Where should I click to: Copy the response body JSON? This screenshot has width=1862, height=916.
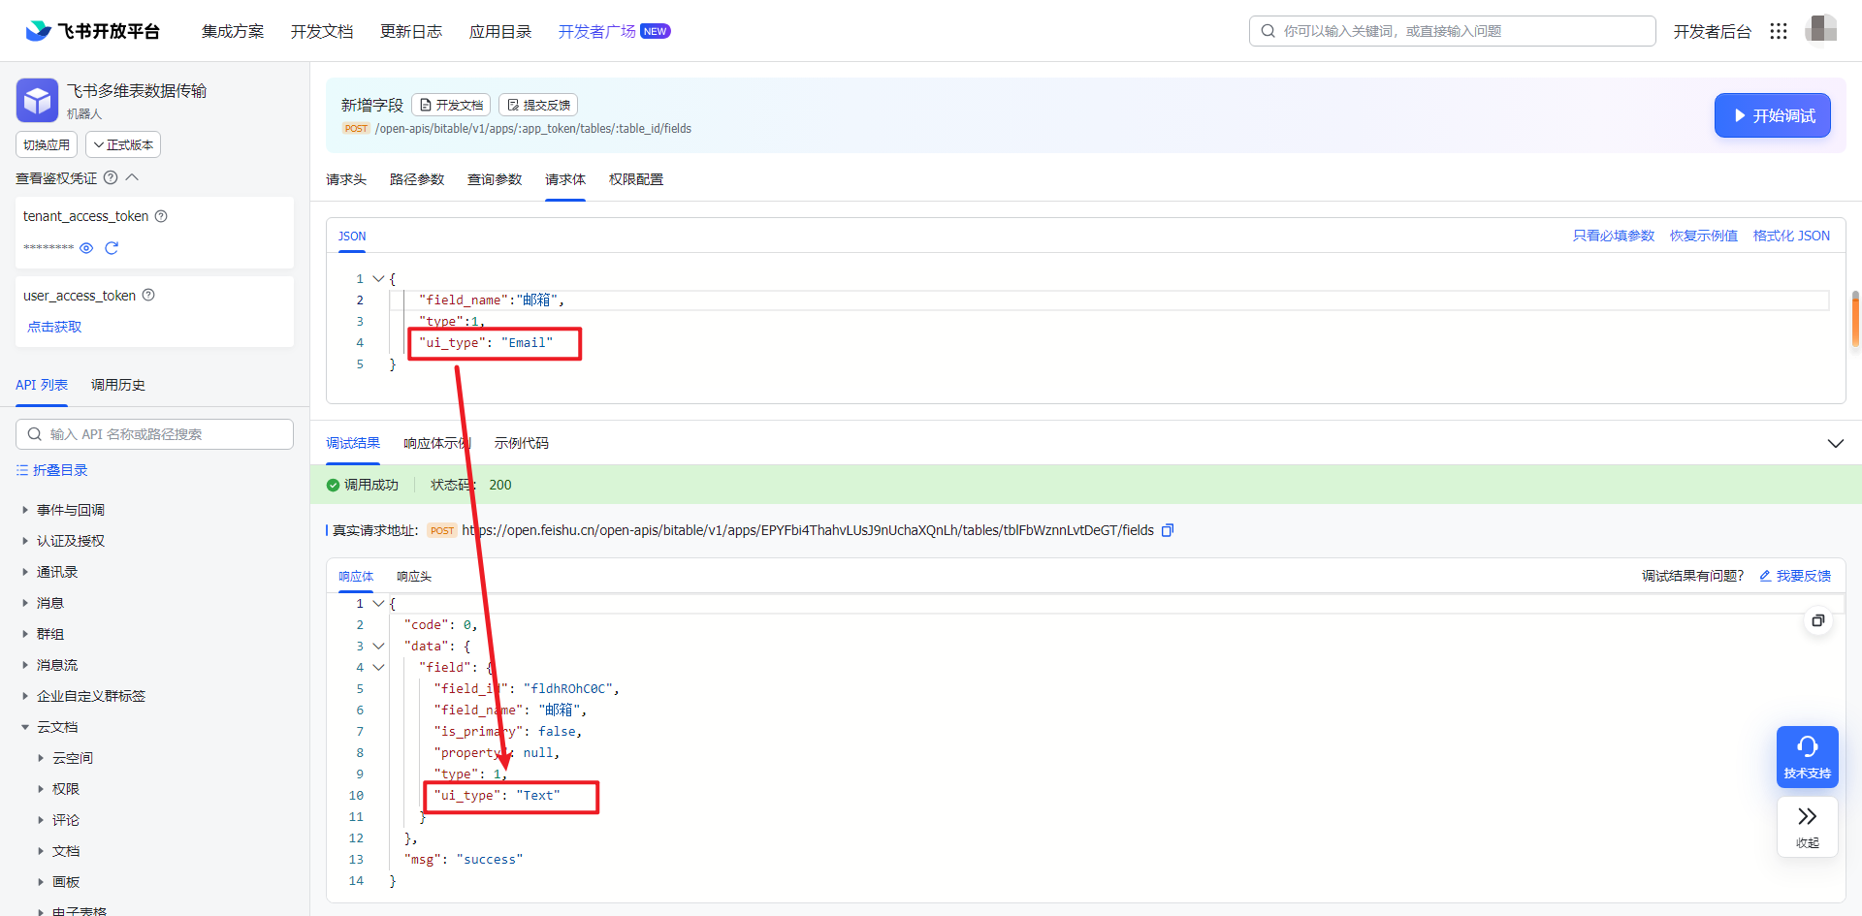pos(1818,620)
